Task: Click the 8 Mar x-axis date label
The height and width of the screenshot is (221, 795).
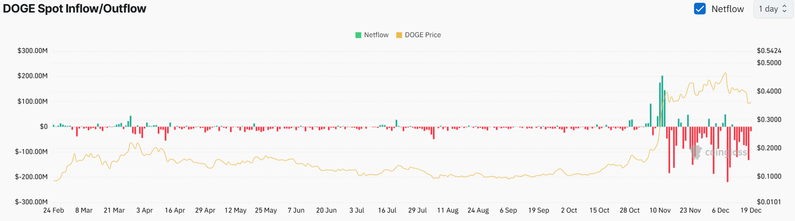Action: pos(84,210)
